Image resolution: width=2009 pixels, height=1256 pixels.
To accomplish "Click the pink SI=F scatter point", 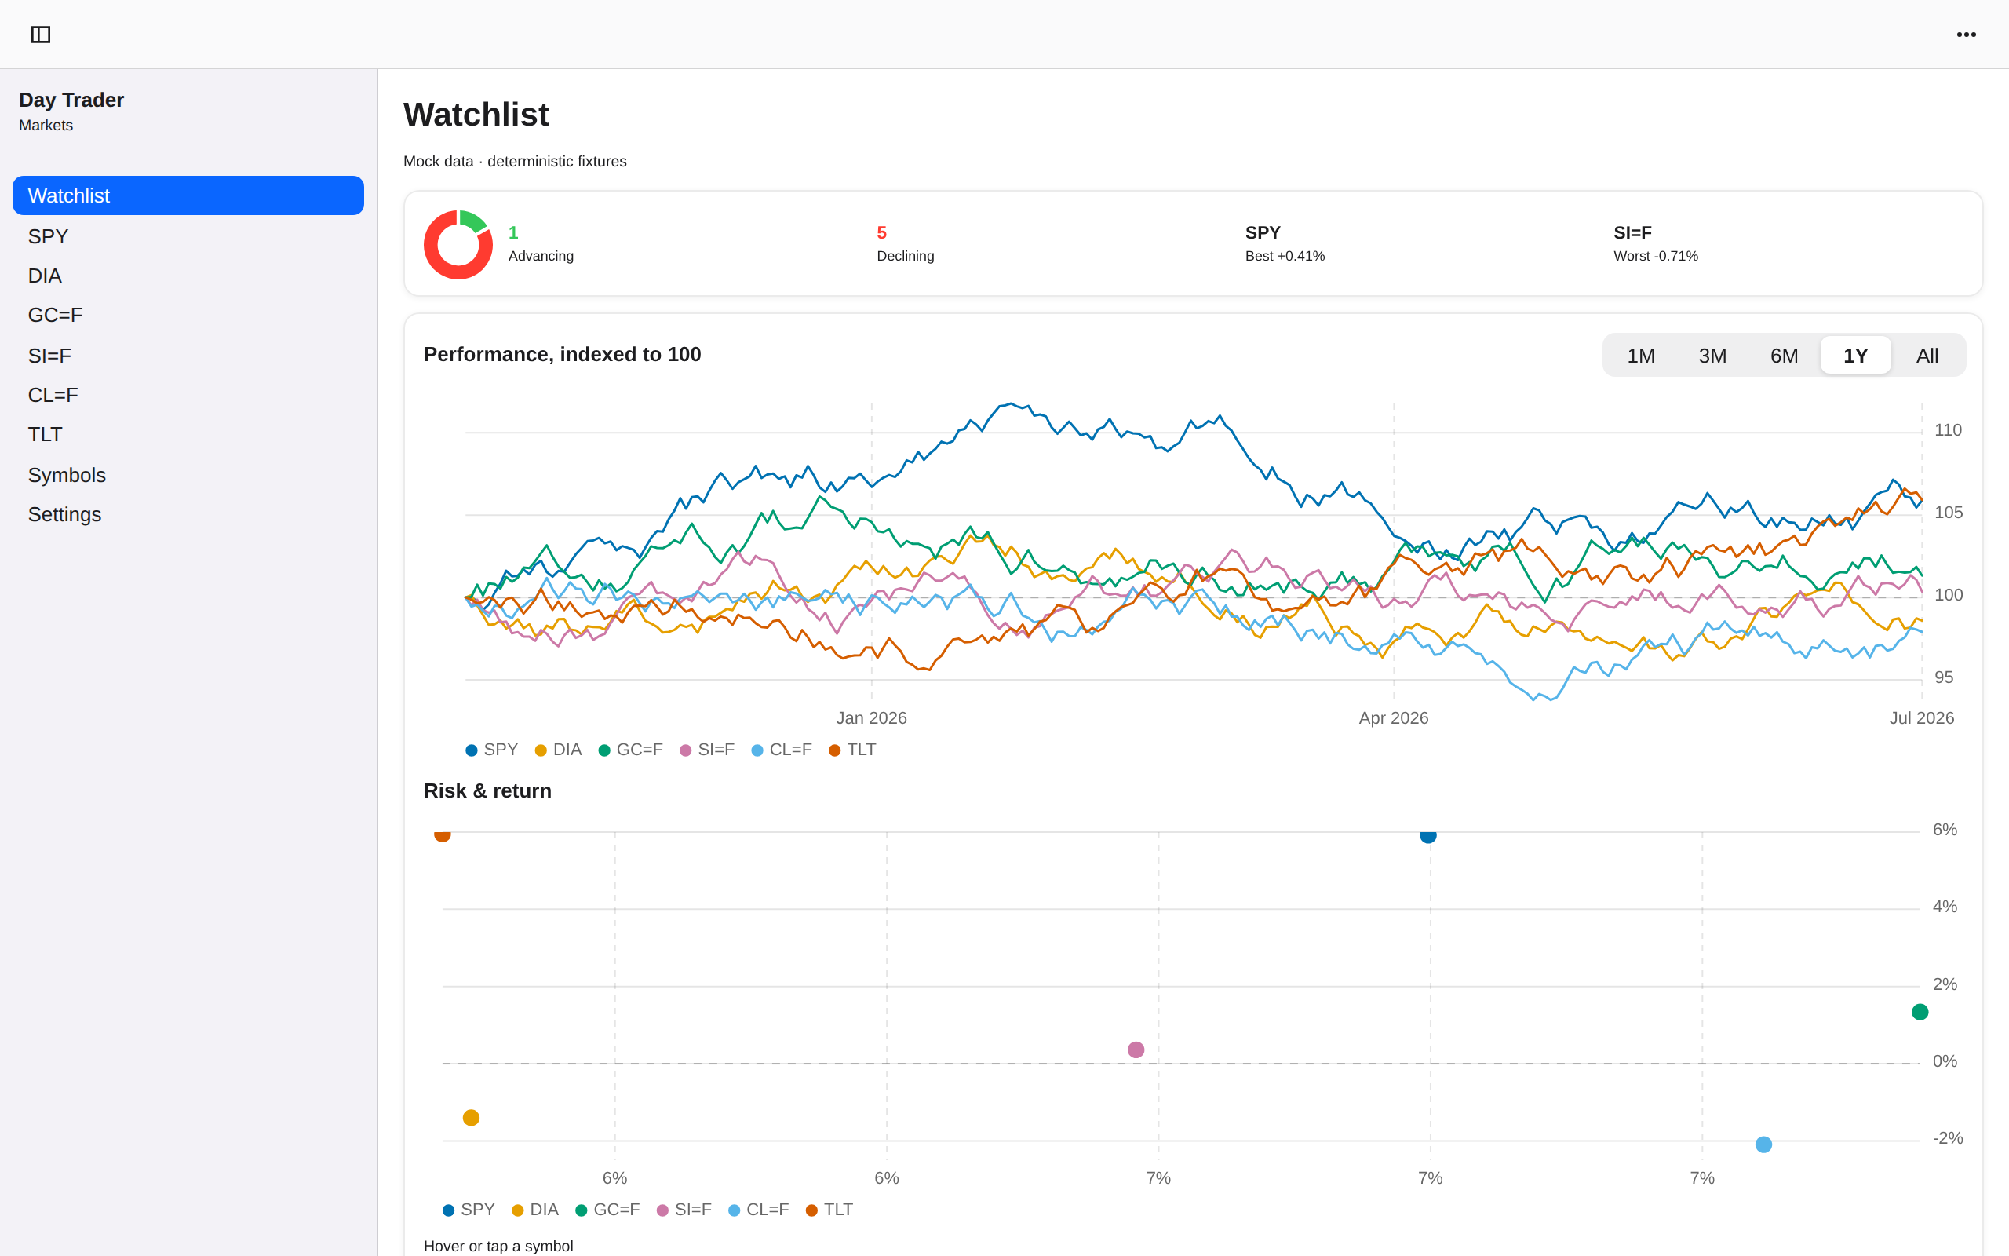I will click(1136, 1050).
